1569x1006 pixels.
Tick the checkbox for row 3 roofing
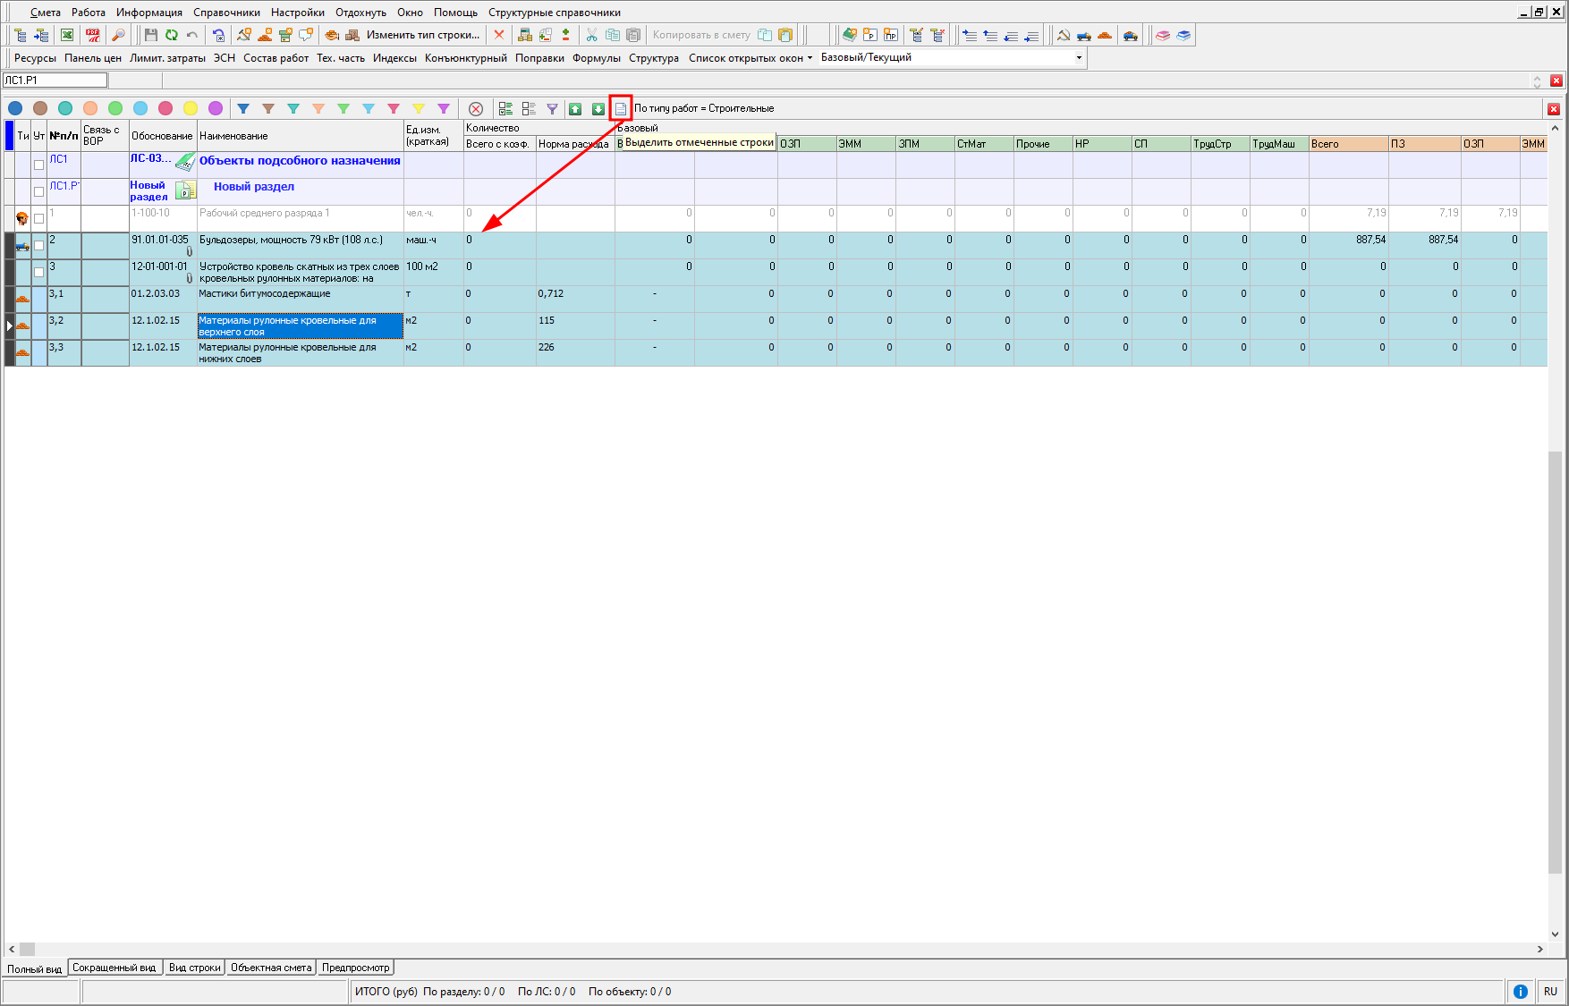[38, 272]
